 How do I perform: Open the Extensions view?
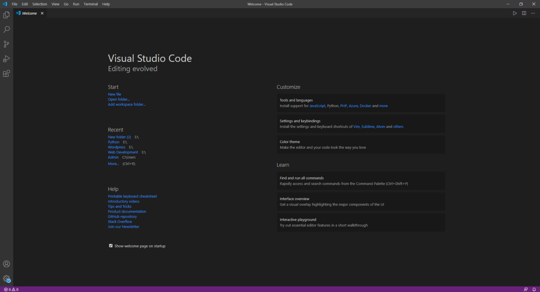(x=6, y=73)
